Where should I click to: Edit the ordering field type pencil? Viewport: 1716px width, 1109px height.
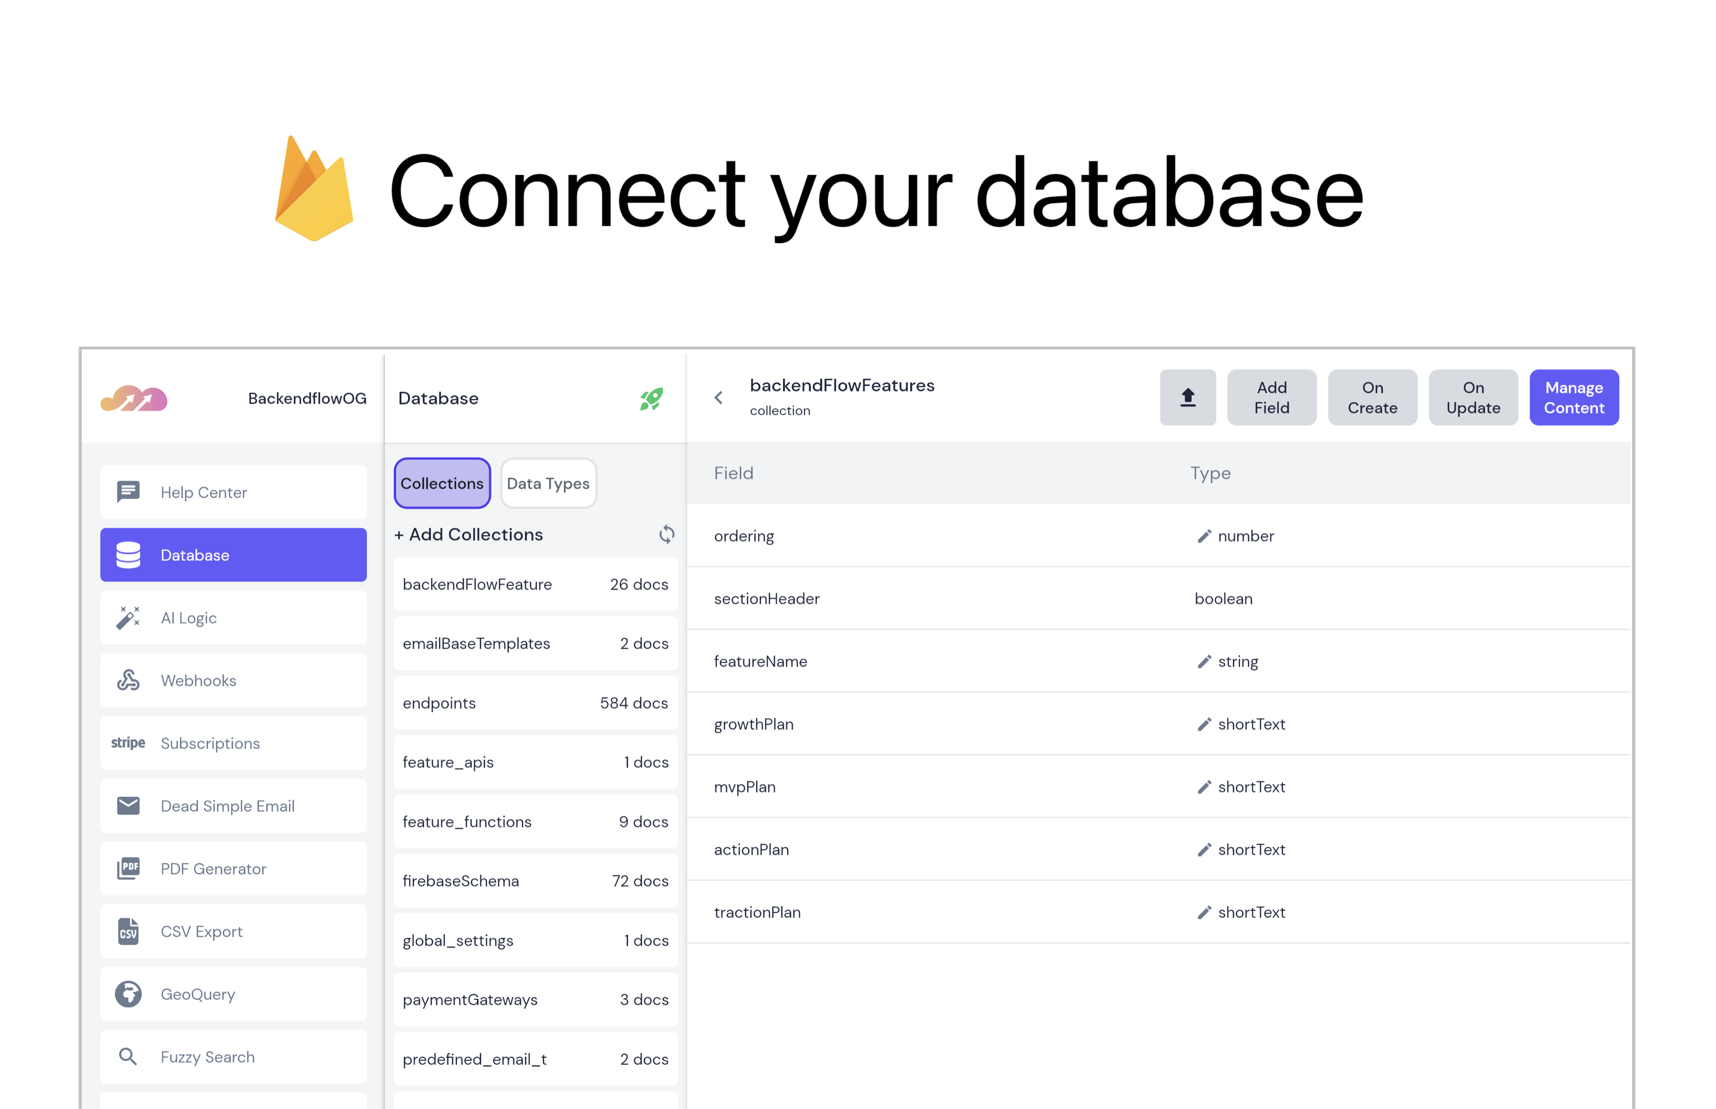tap(1204, 536)
